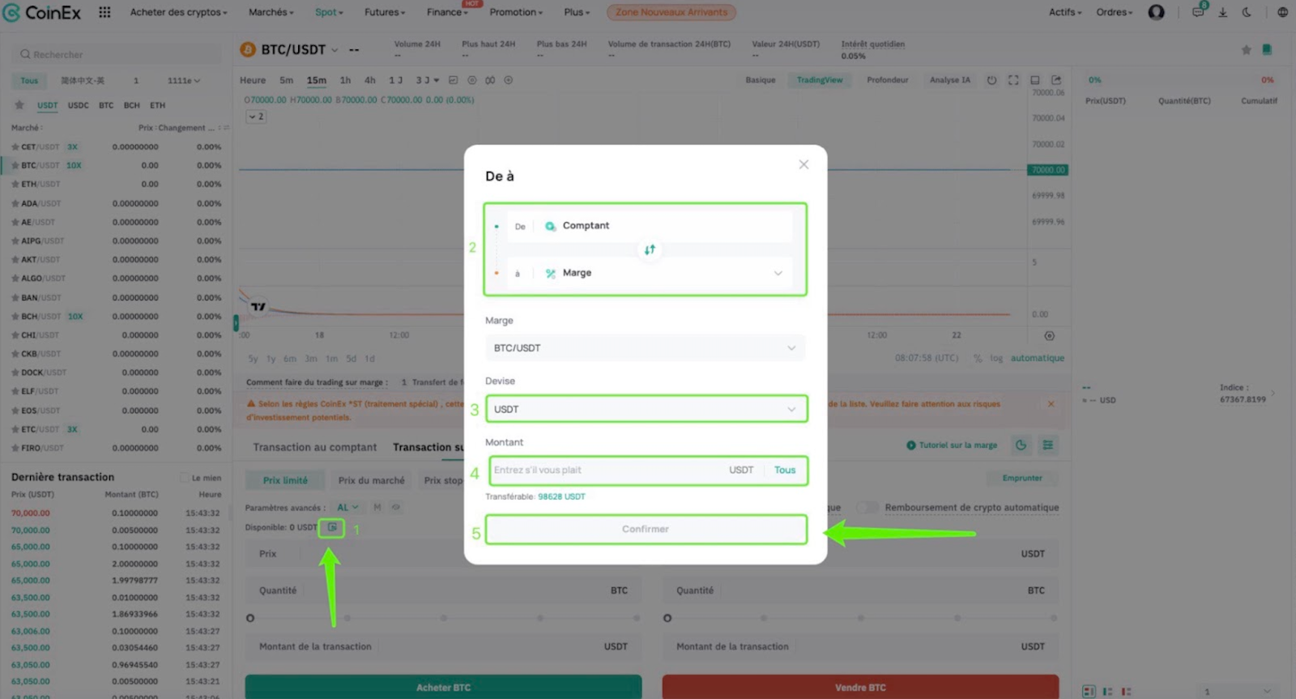
Task: Select the 5m chart interval
Action: (286, 80)
